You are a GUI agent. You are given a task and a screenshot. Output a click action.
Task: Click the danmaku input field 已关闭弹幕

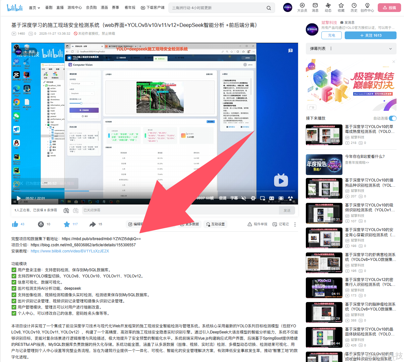[180, 210]
